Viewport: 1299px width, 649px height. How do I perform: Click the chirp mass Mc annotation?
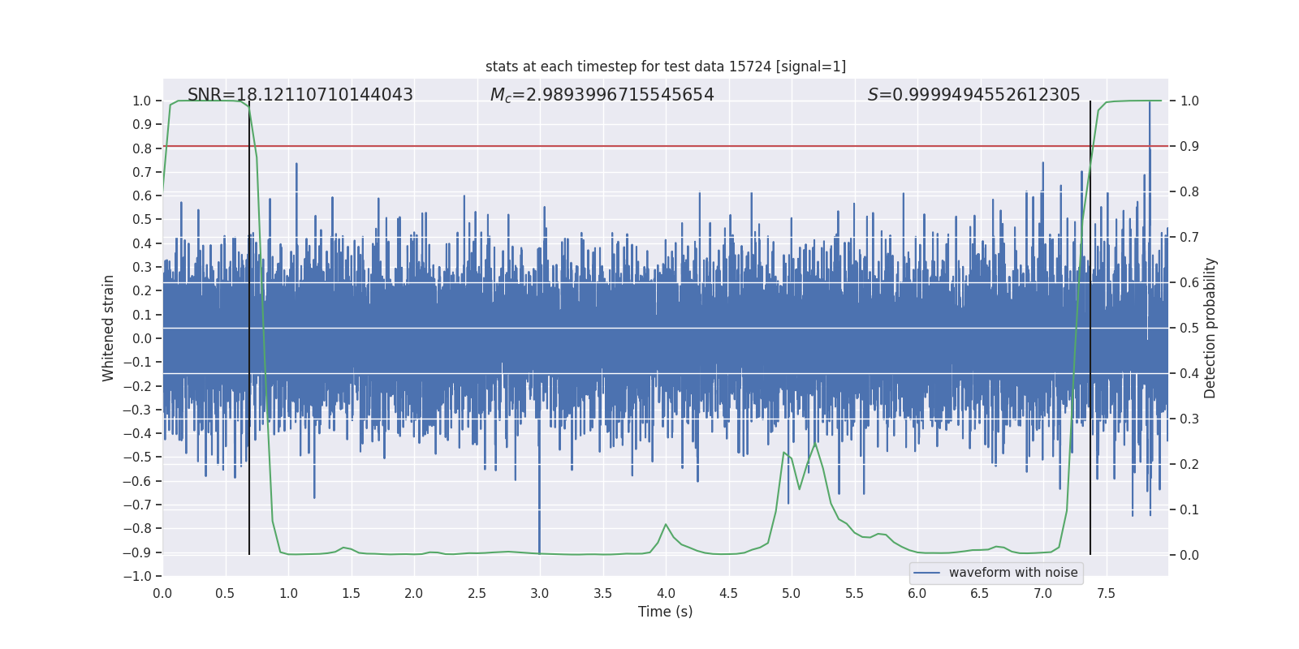pyautogui.click(x=602, y=95)
